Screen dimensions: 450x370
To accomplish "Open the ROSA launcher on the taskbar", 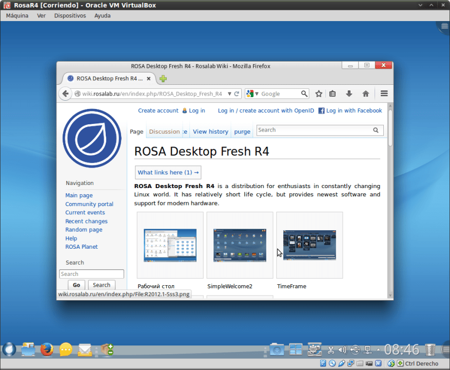I will [x=9, y=349].
